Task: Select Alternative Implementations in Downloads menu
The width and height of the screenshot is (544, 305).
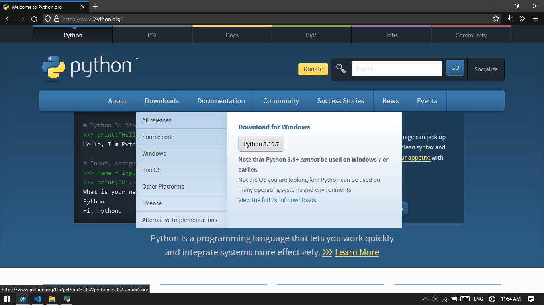Action: pyautogui.click(x=181, y=220)
